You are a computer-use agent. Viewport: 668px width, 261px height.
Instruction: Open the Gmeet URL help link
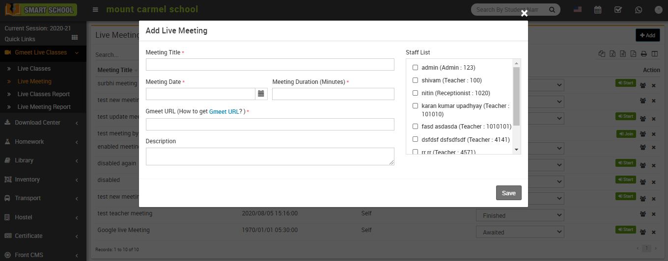(224, 112)
